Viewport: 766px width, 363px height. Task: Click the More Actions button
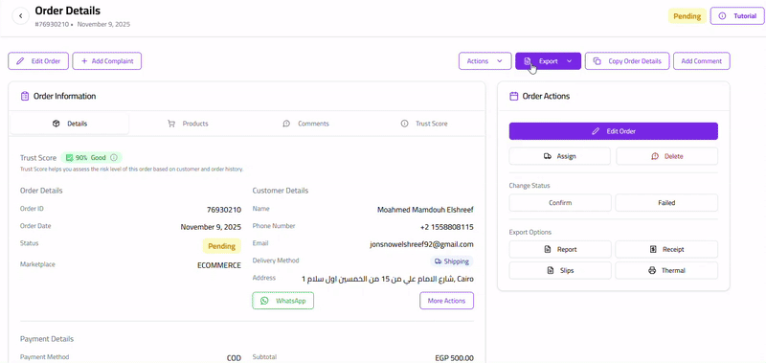[446, 301]
